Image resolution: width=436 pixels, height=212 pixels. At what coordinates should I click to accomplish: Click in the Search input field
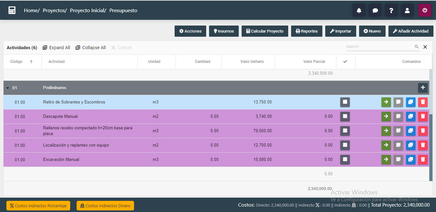[x=379, y=47]
